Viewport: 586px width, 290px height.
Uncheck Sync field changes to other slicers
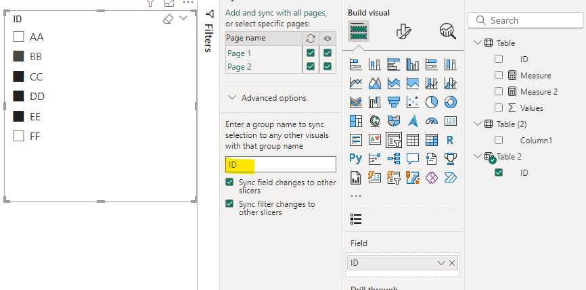pyautogui.click(x=229, y=182)
